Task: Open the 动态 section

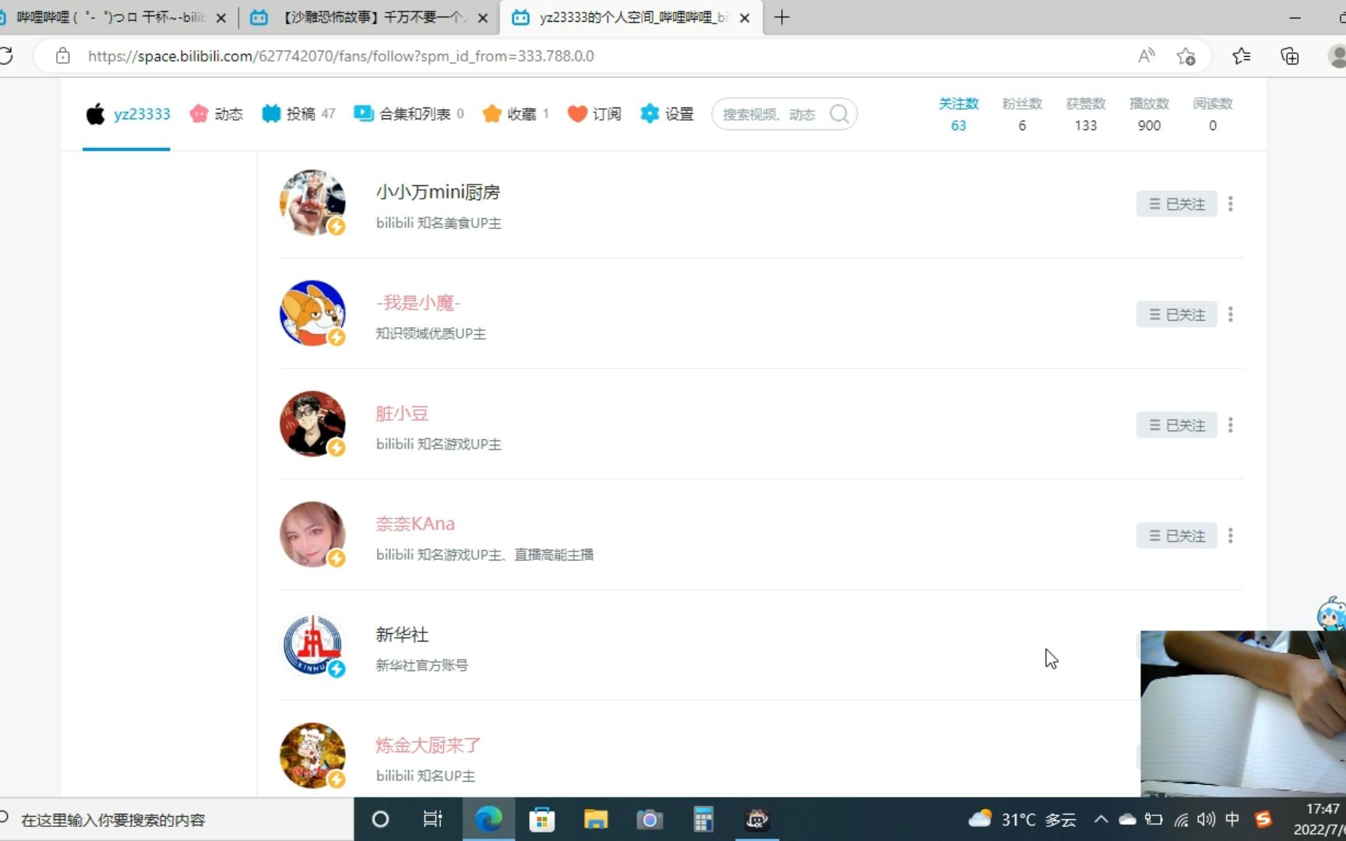Action: (x=217, y=114)
